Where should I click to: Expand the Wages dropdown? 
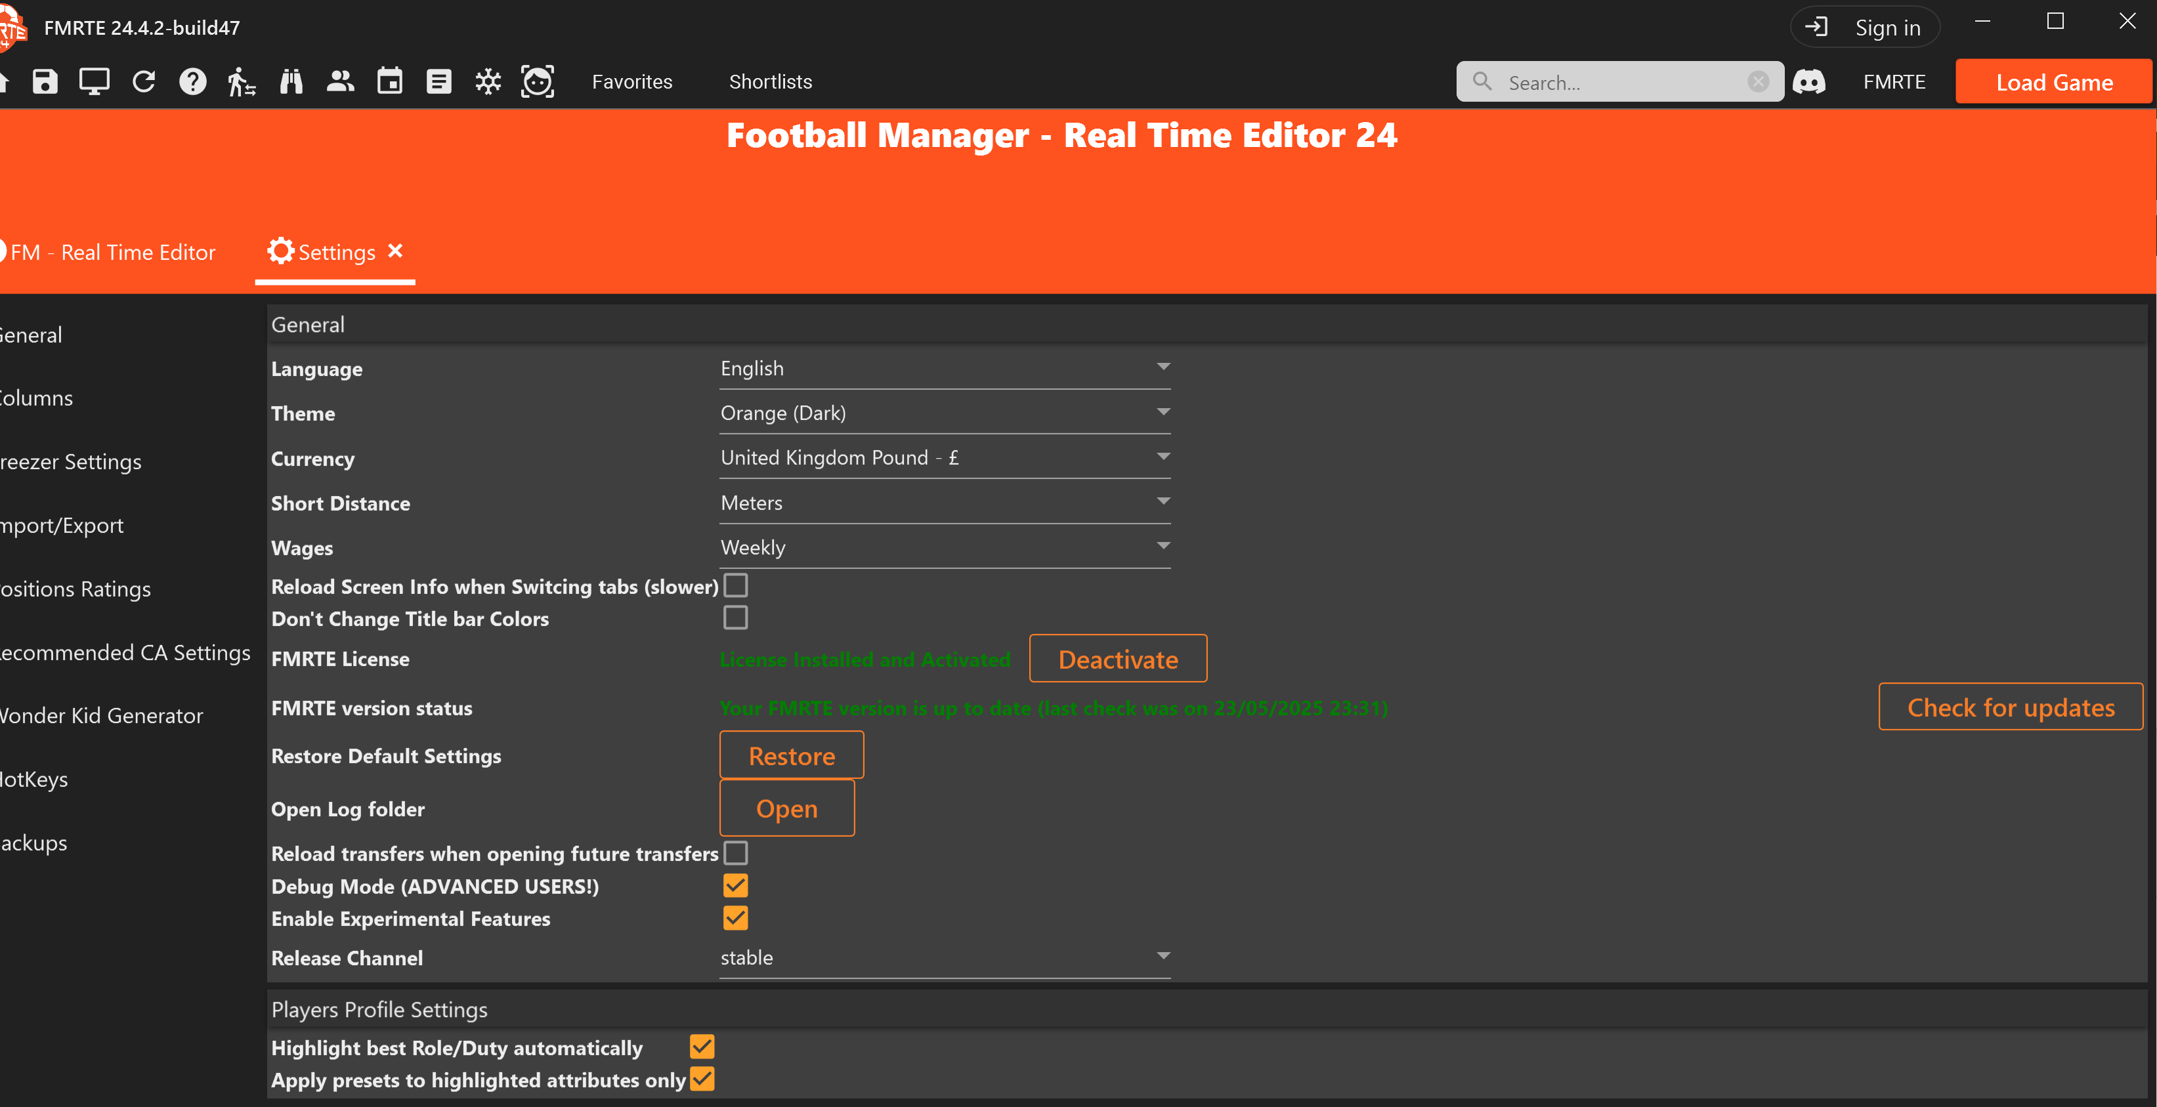(945, 548)
